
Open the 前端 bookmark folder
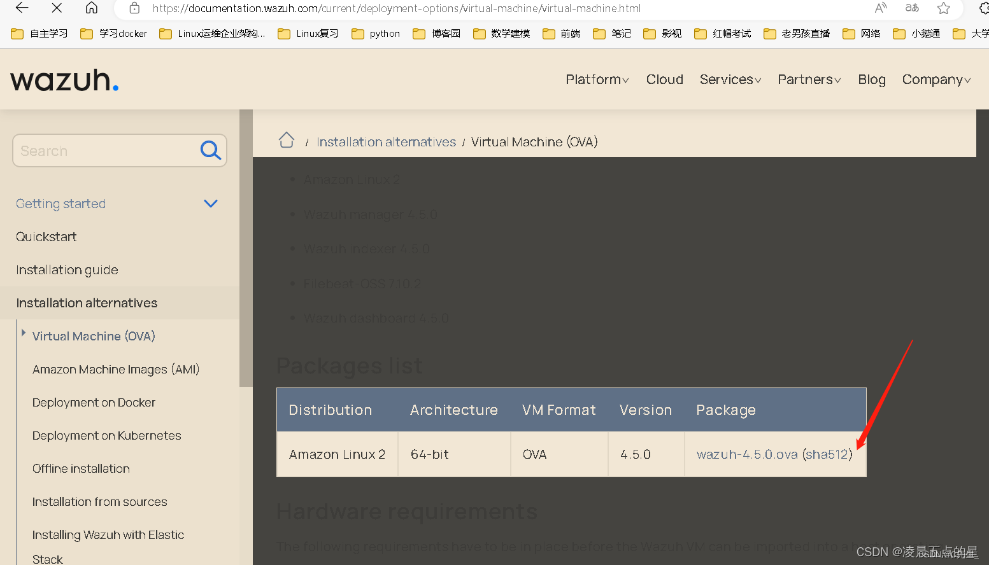coord(562,34)
